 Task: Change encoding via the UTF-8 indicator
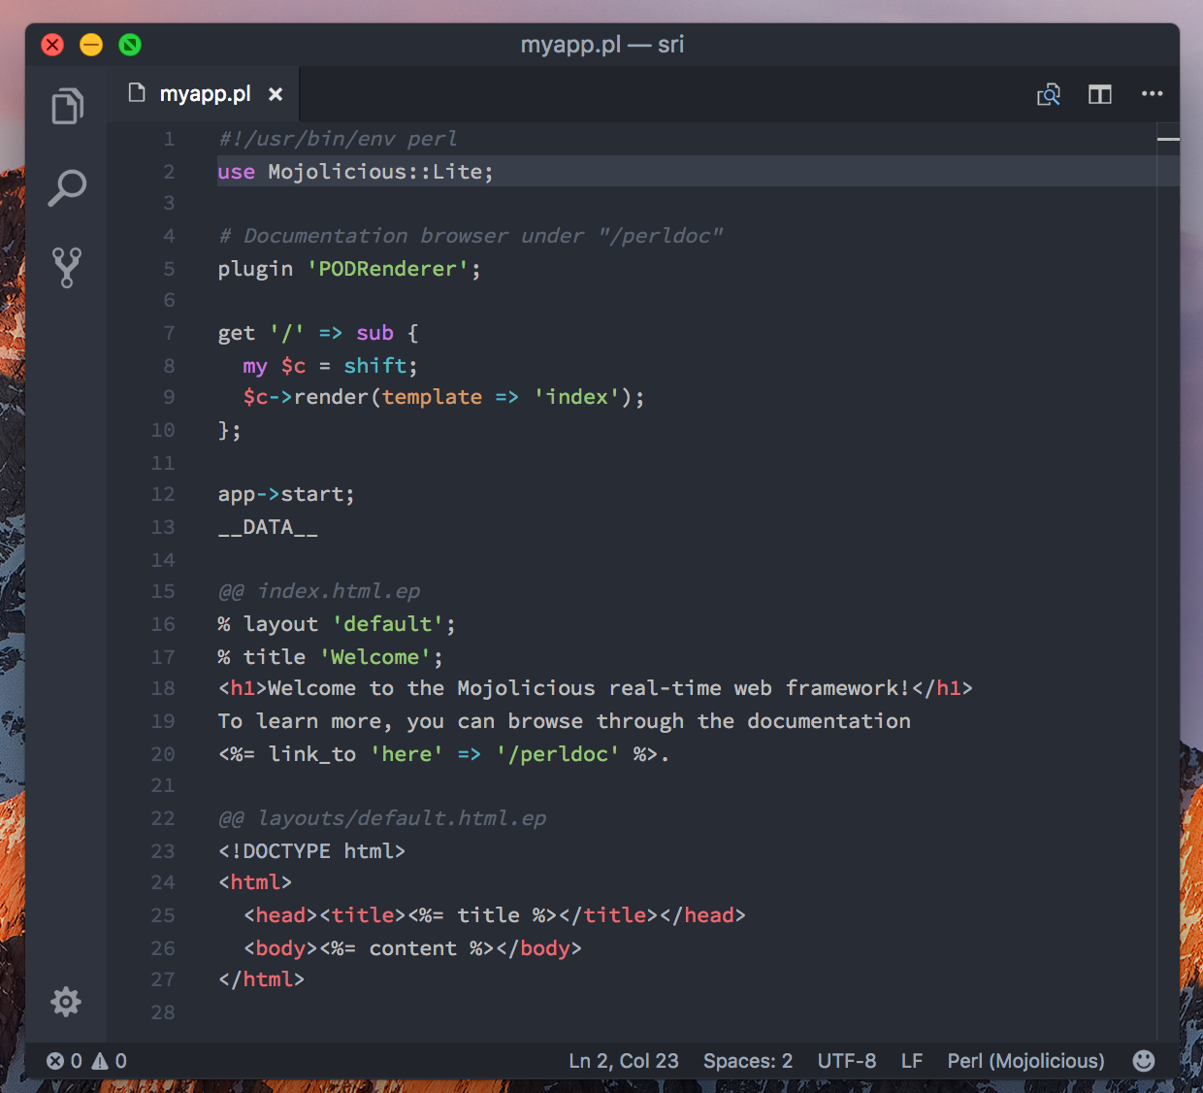pos(846,1061)
